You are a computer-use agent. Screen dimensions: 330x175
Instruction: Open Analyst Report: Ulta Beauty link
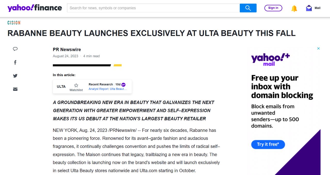[108, 89]
